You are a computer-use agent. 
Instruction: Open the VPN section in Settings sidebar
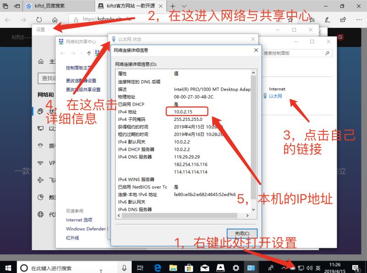[39, 163]
